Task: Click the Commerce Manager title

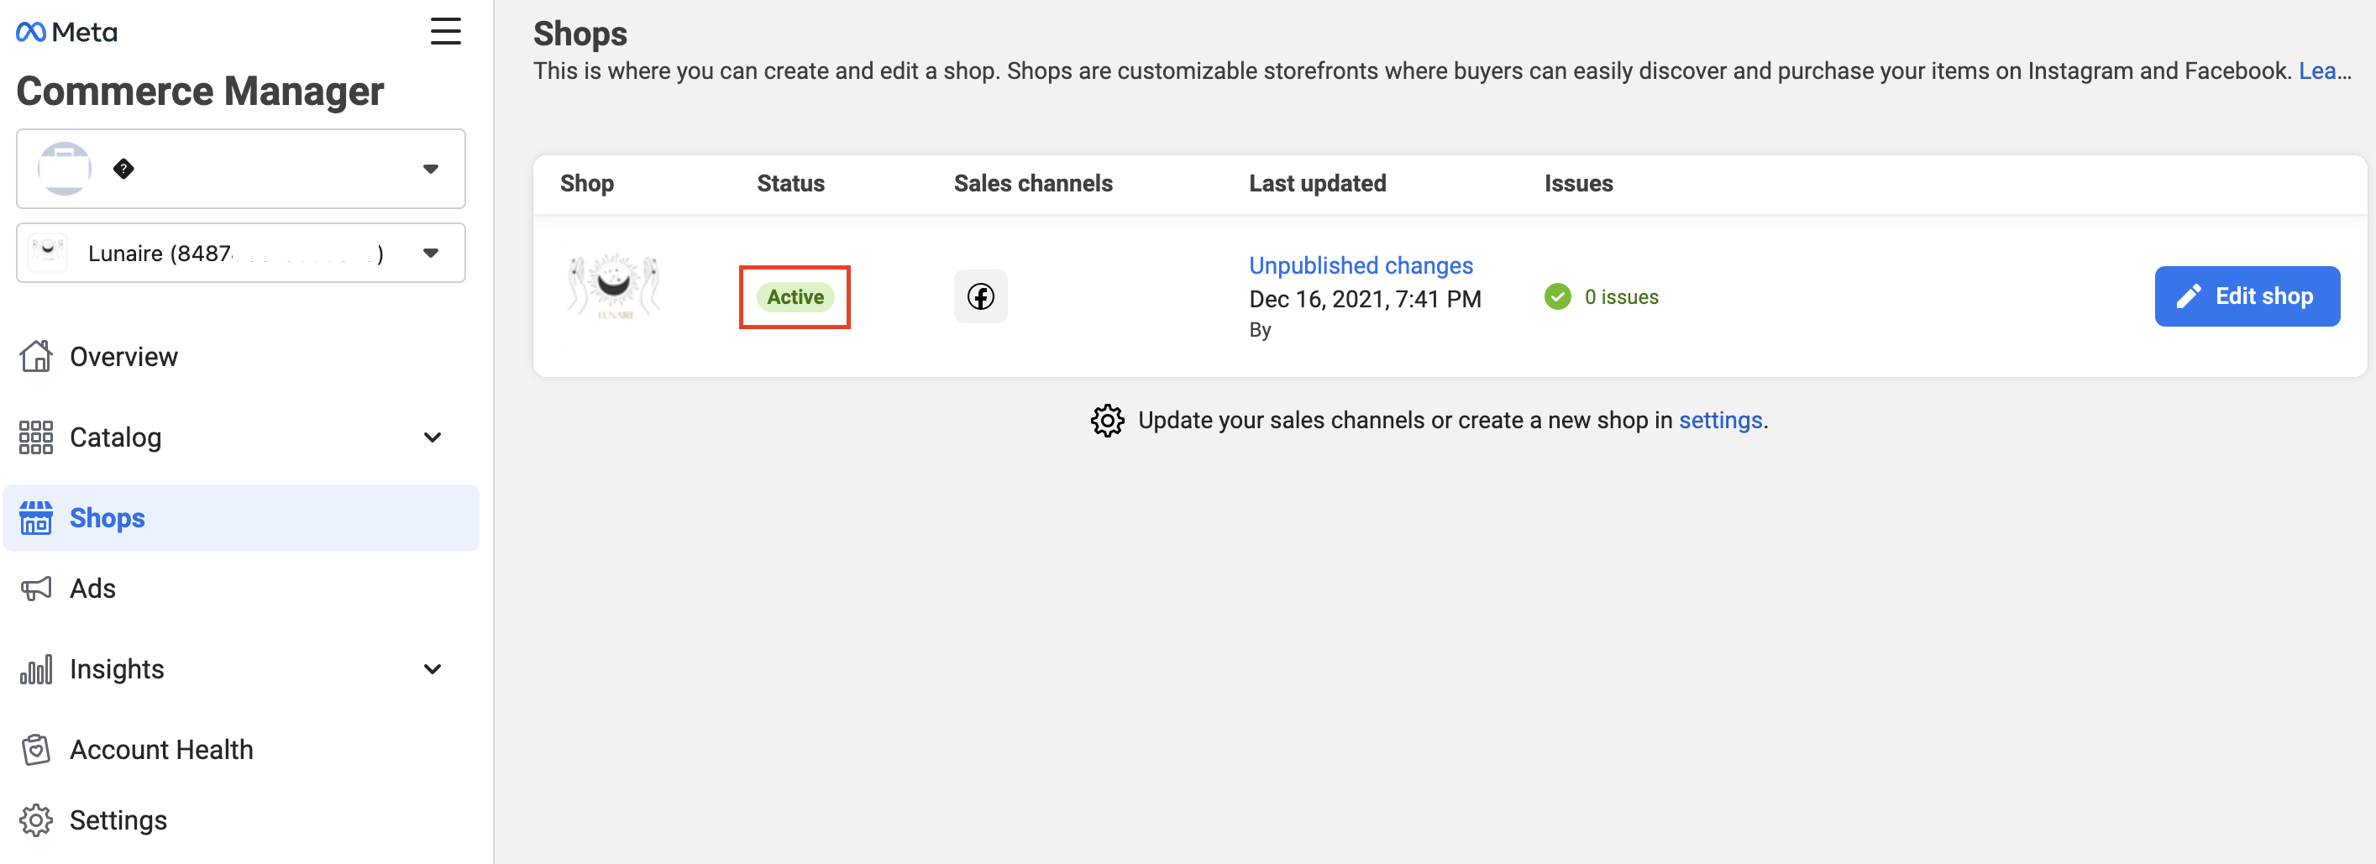Action: 200,92
